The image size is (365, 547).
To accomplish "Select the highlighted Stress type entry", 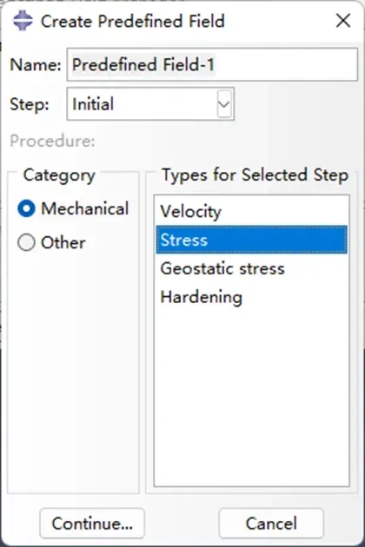I will [x=251, y=240].
